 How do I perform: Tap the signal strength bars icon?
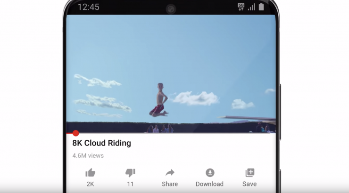pyautogui.click(x=251, y=7)
